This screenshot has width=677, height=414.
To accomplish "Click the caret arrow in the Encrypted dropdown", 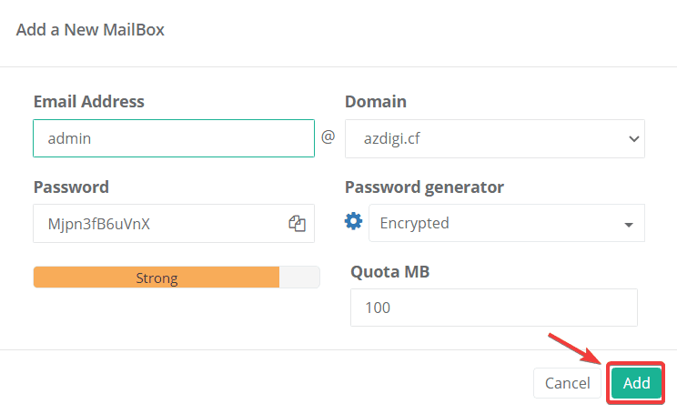I will pos(628,224).
